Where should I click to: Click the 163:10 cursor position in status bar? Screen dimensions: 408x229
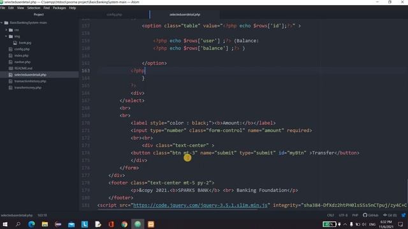[x=42, y=216]
